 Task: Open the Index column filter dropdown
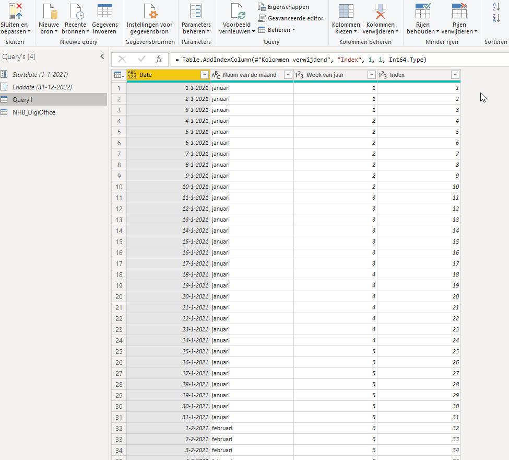coord(455,75)
